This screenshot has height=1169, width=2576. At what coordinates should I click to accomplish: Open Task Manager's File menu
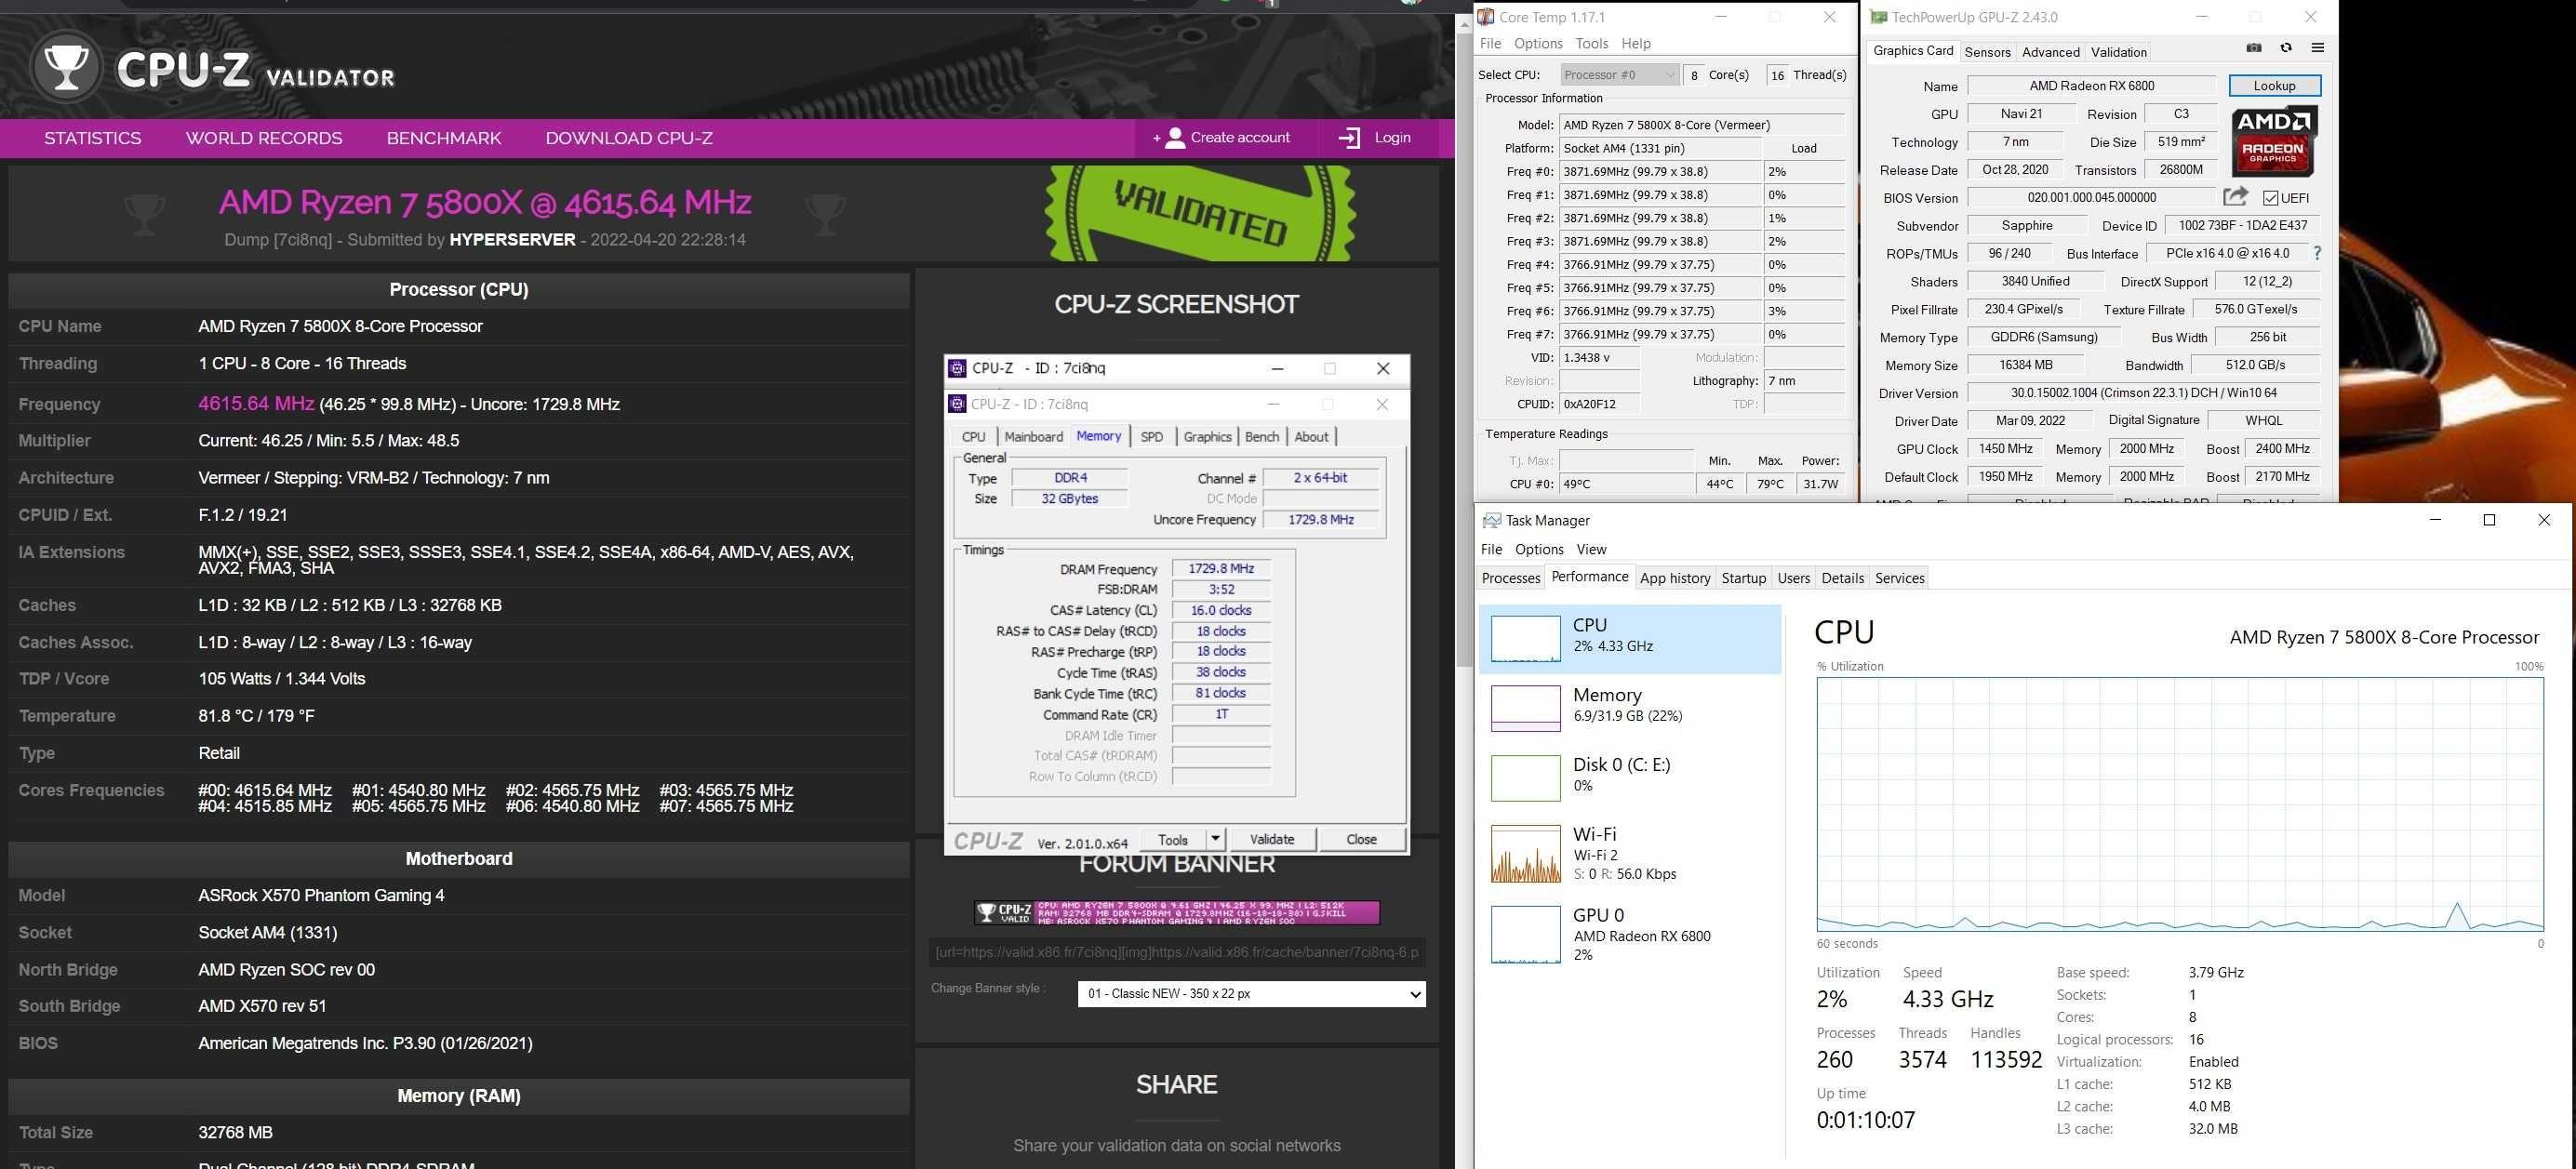coord(1491,549)
